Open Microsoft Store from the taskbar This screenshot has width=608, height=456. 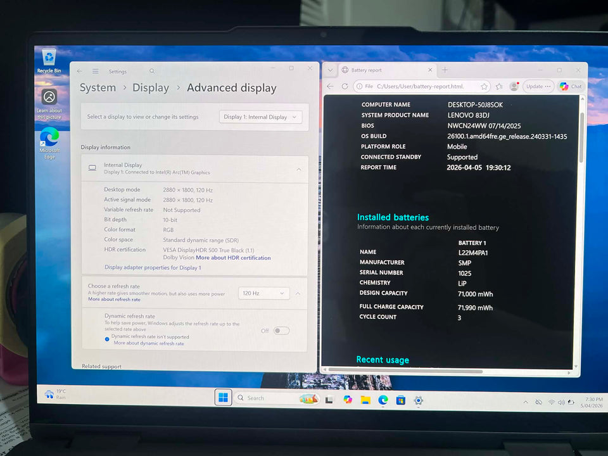tap(400, 400)
